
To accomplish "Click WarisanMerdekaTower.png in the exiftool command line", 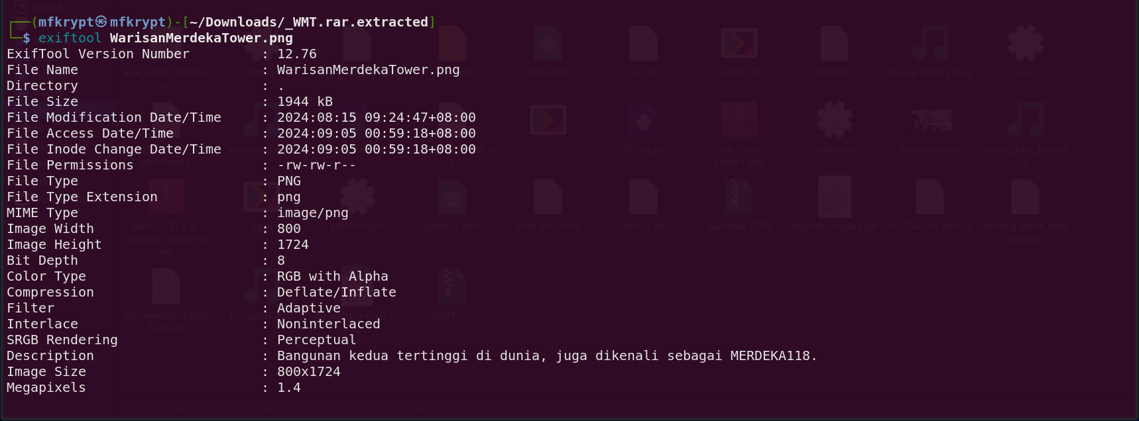I will coord(201,38).
